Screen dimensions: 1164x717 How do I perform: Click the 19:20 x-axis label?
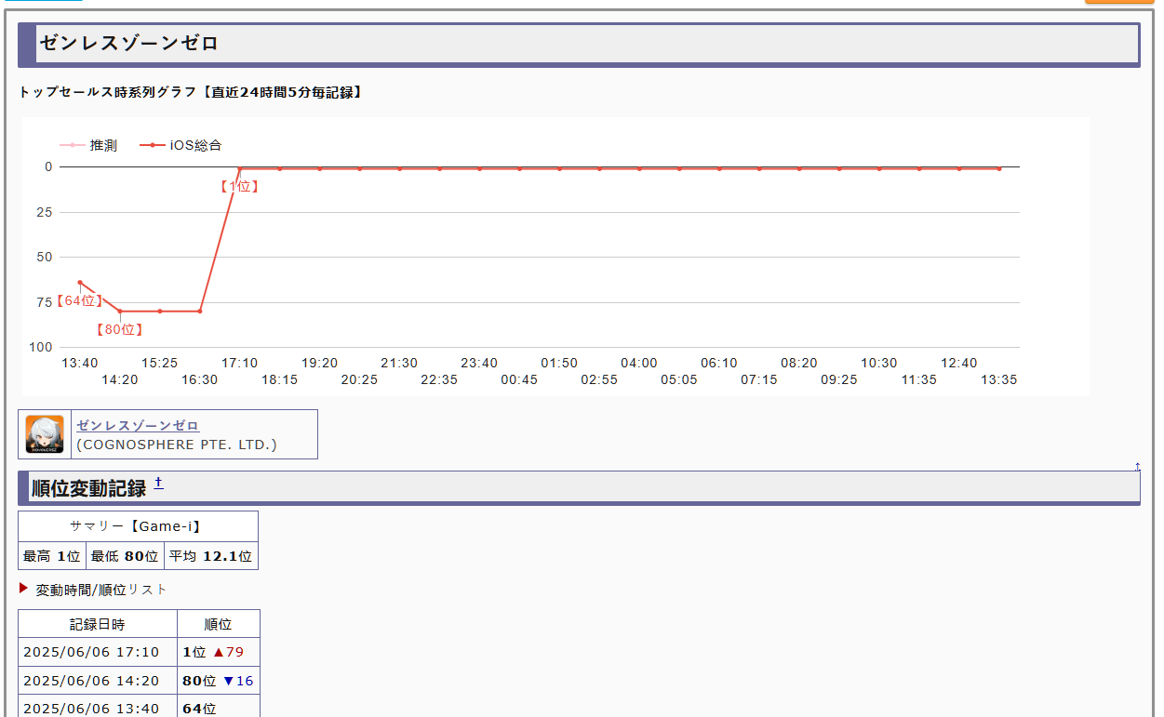319,363
